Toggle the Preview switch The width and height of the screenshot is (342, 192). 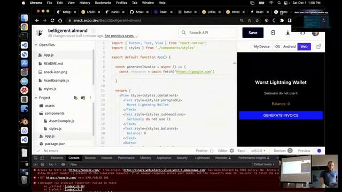click(318, 150)
